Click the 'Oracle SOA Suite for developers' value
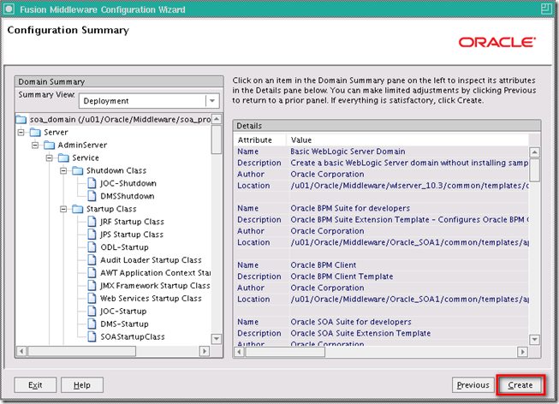559x404 pixels. pyautogui.click(x=351, y=322)
